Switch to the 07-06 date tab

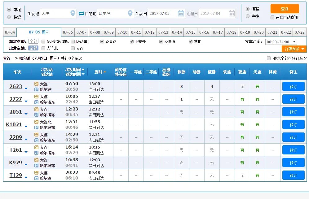click(x=67, y=32)
